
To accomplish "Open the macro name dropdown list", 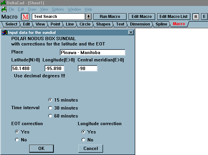I will pos(89,17).
